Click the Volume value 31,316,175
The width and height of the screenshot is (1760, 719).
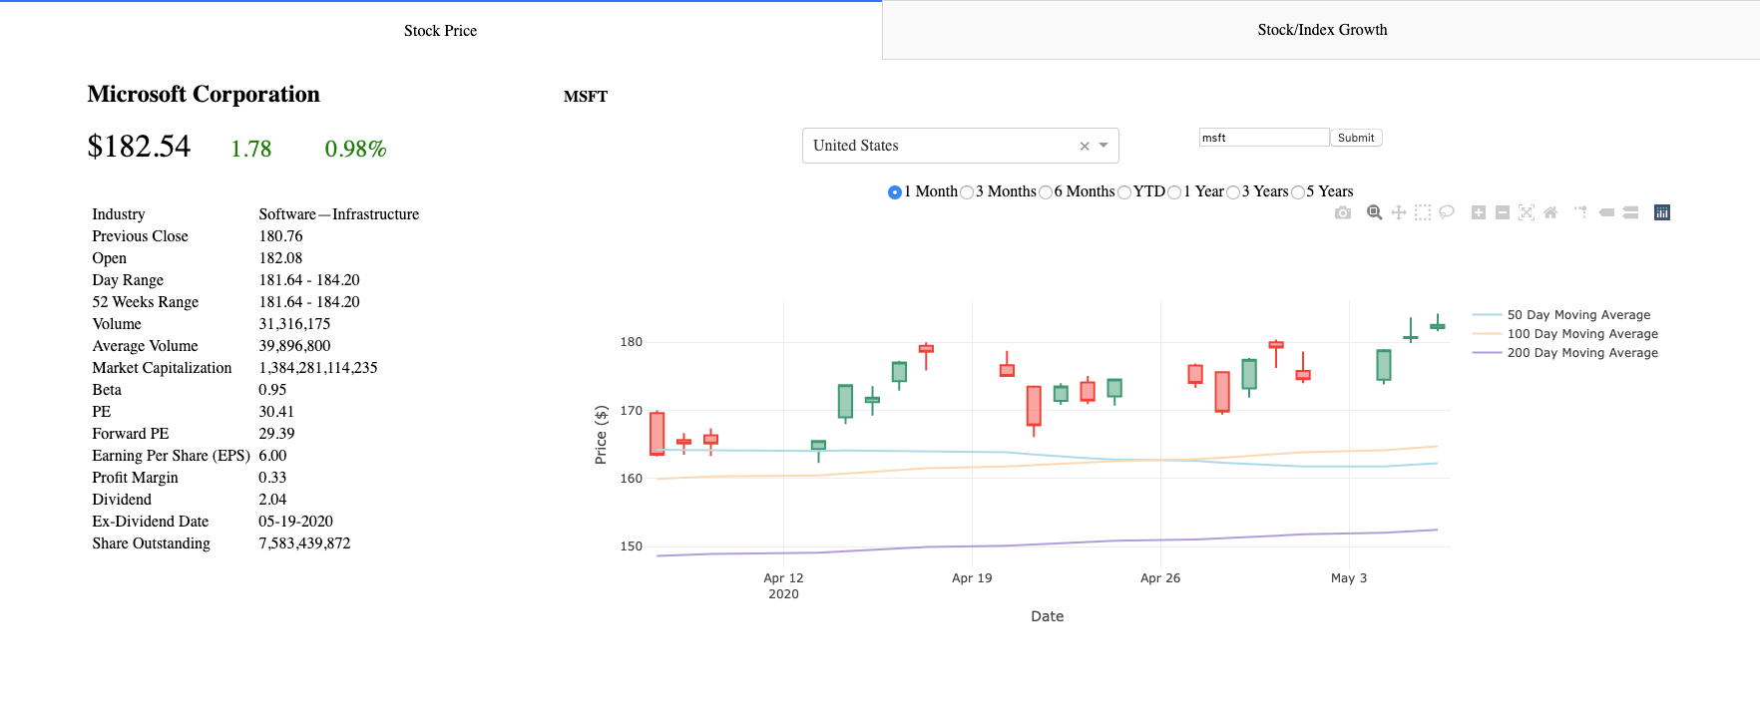click(x=294, y=324)
